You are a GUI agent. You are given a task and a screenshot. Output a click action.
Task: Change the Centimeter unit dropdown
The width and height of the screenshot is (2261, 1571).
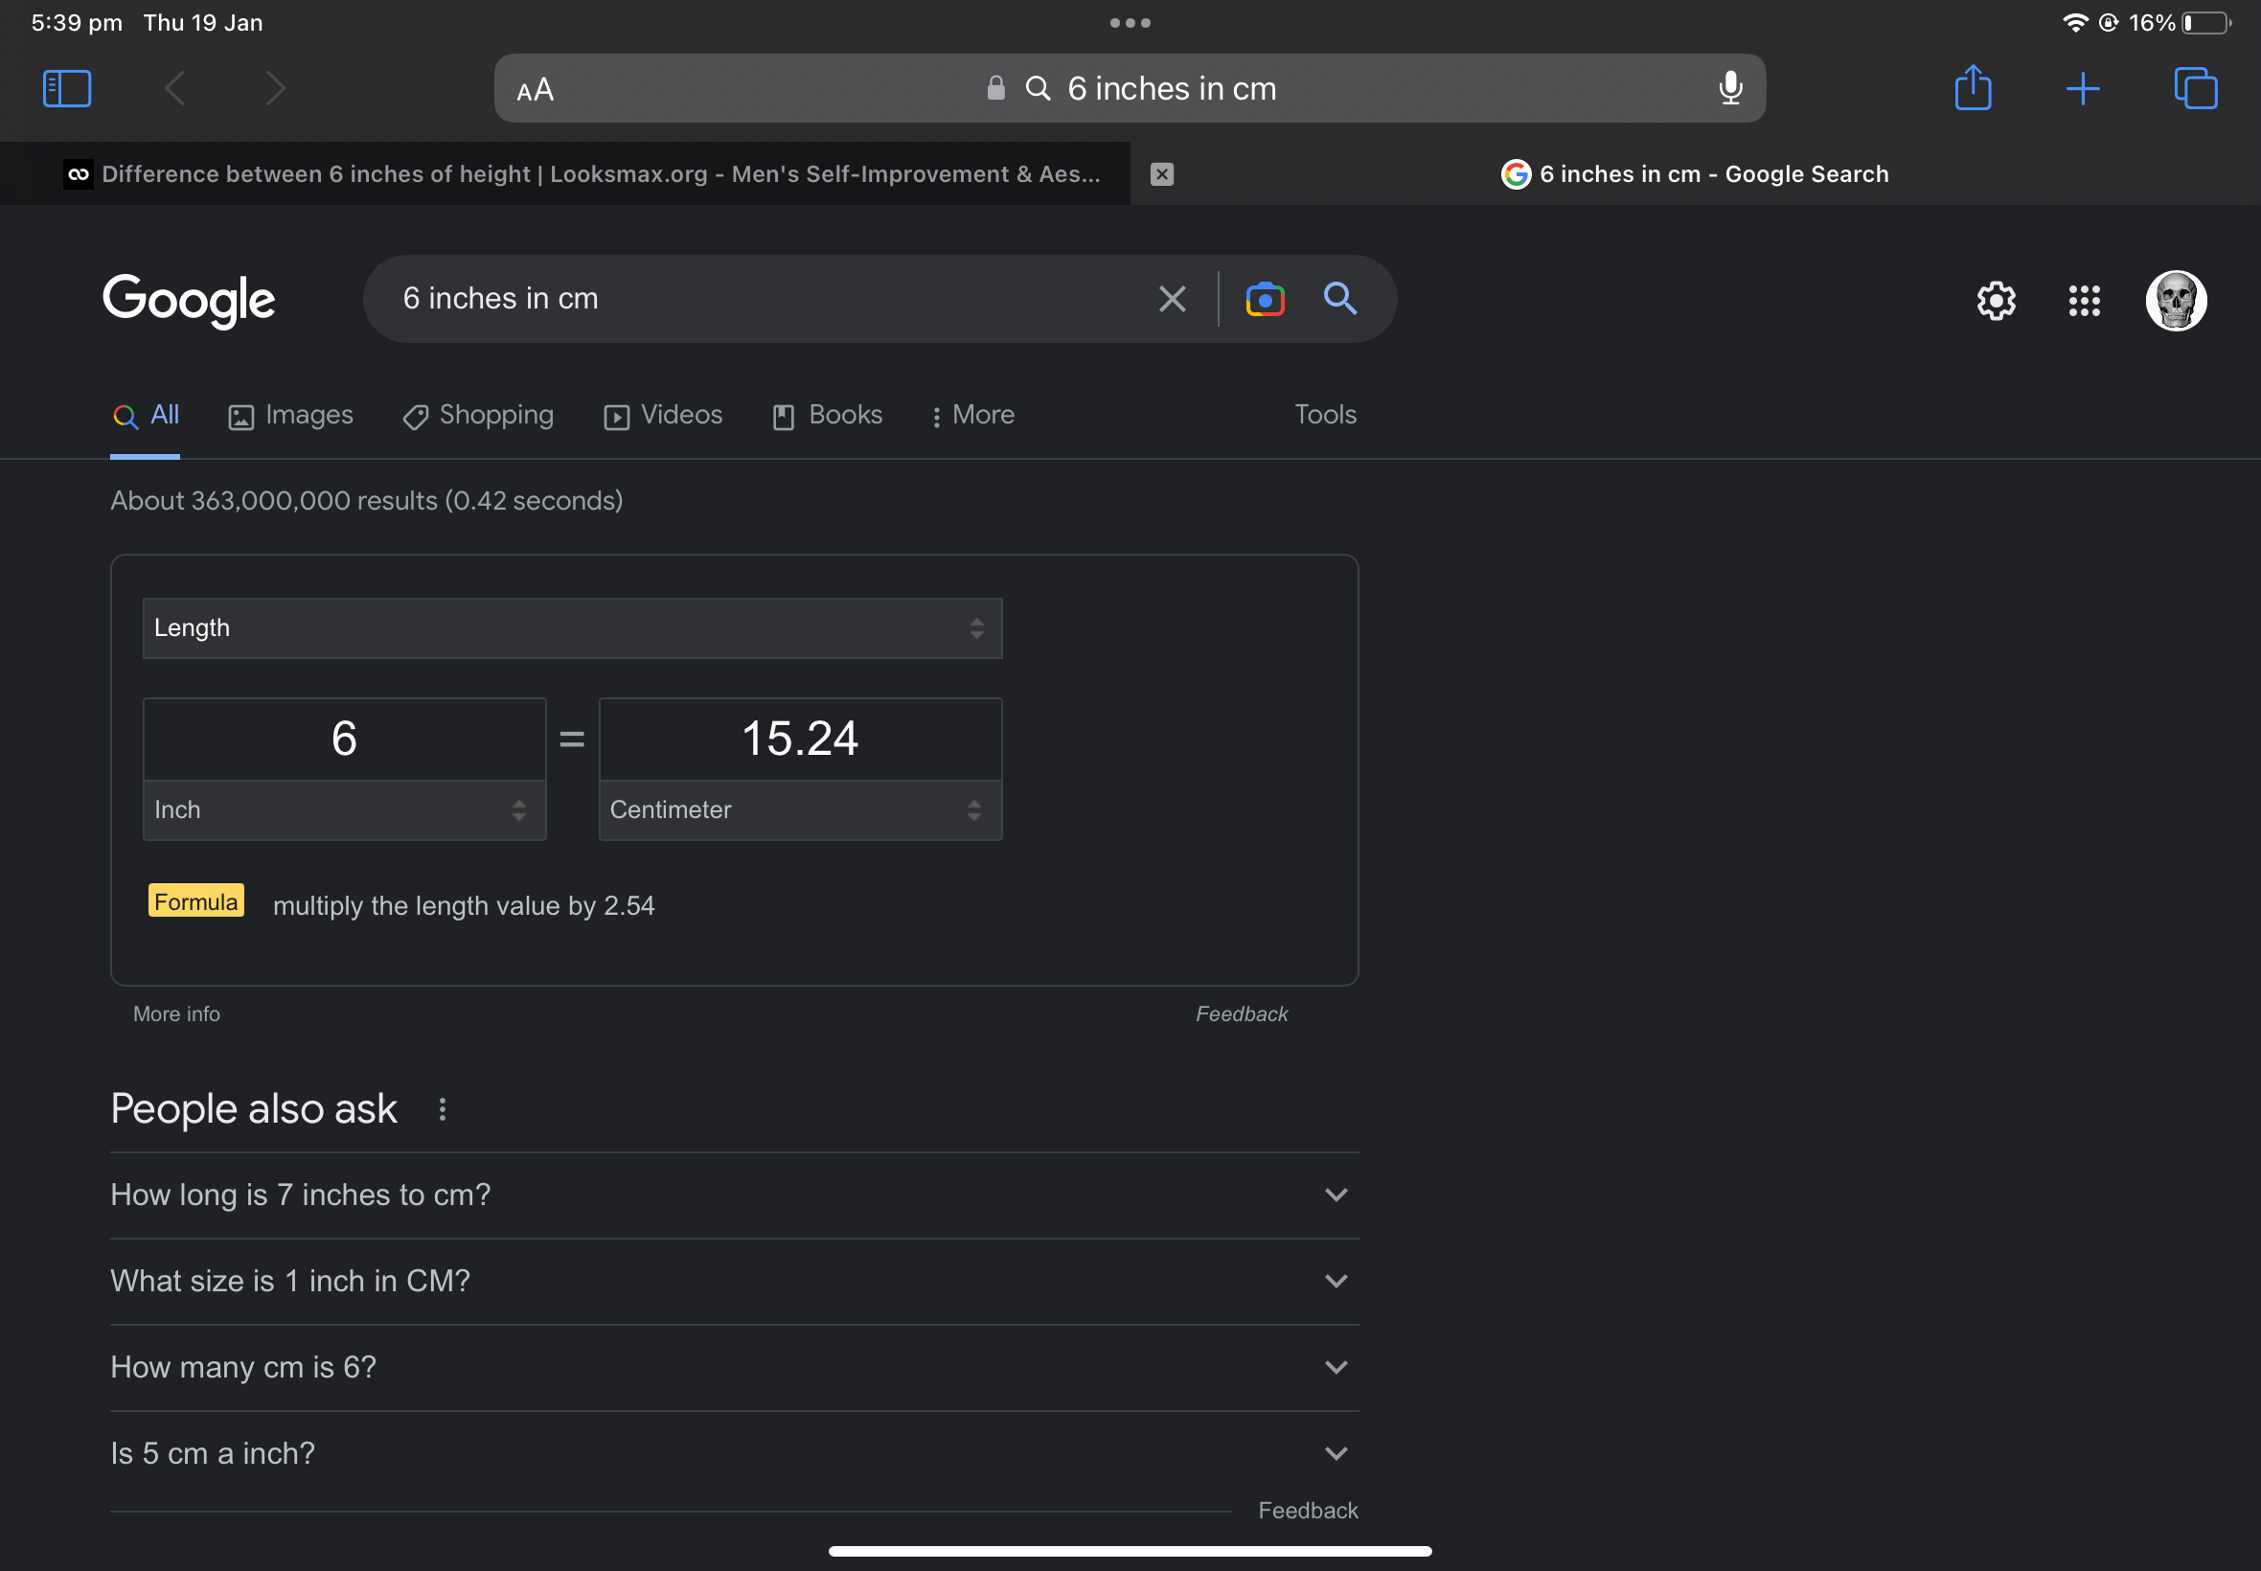[x=799, y=810]
